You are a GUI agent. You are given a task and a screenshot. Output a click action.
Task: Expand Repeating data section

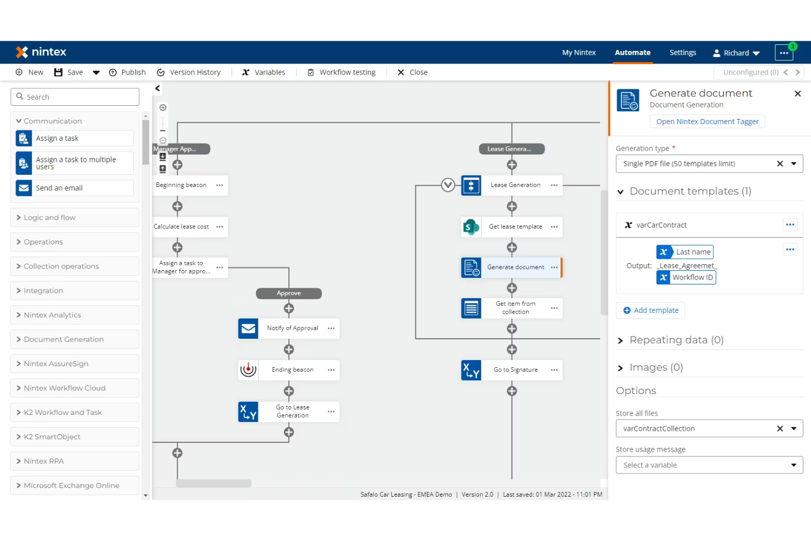coord(620,340)
